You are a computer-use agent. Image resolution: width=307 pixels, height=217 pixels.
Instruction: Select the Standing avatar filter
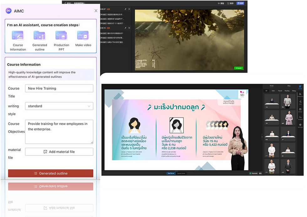click(287, 91)
